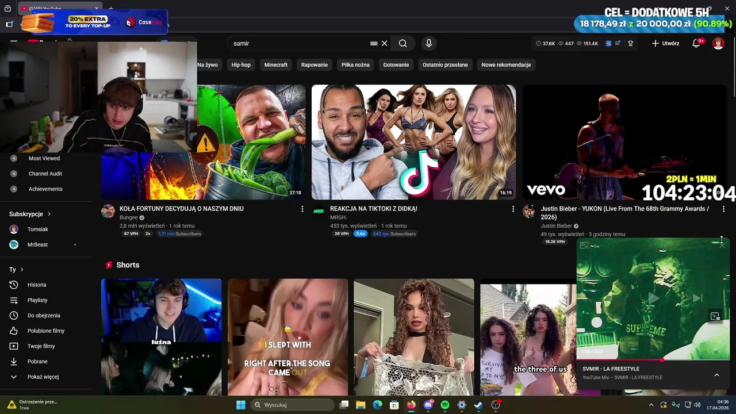Click the SVM!R - LA FREESTYLE title
This screenshot has height=414, width=736.
(611, 369)
